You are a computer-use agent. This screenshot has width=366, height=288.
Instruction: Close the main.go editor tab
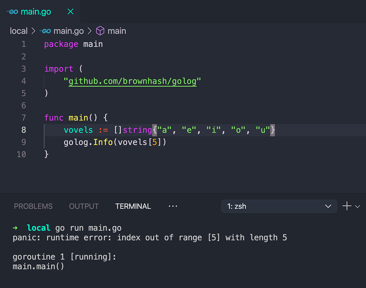pos(70,11)
